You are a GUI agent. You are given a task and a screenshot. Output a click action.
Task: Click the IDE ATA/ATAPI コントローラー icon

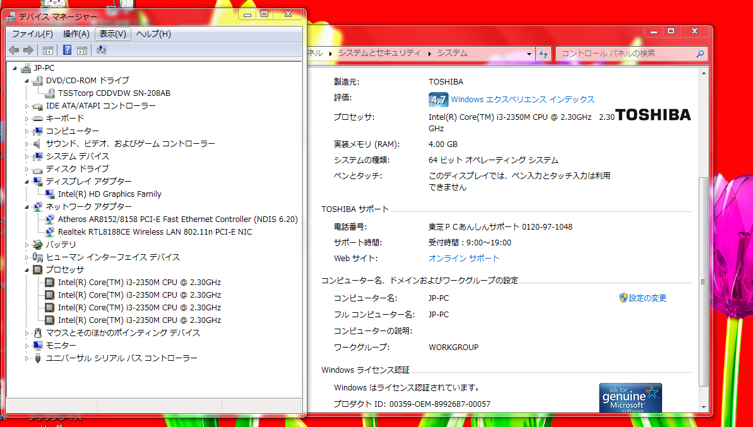click(38, 106)
